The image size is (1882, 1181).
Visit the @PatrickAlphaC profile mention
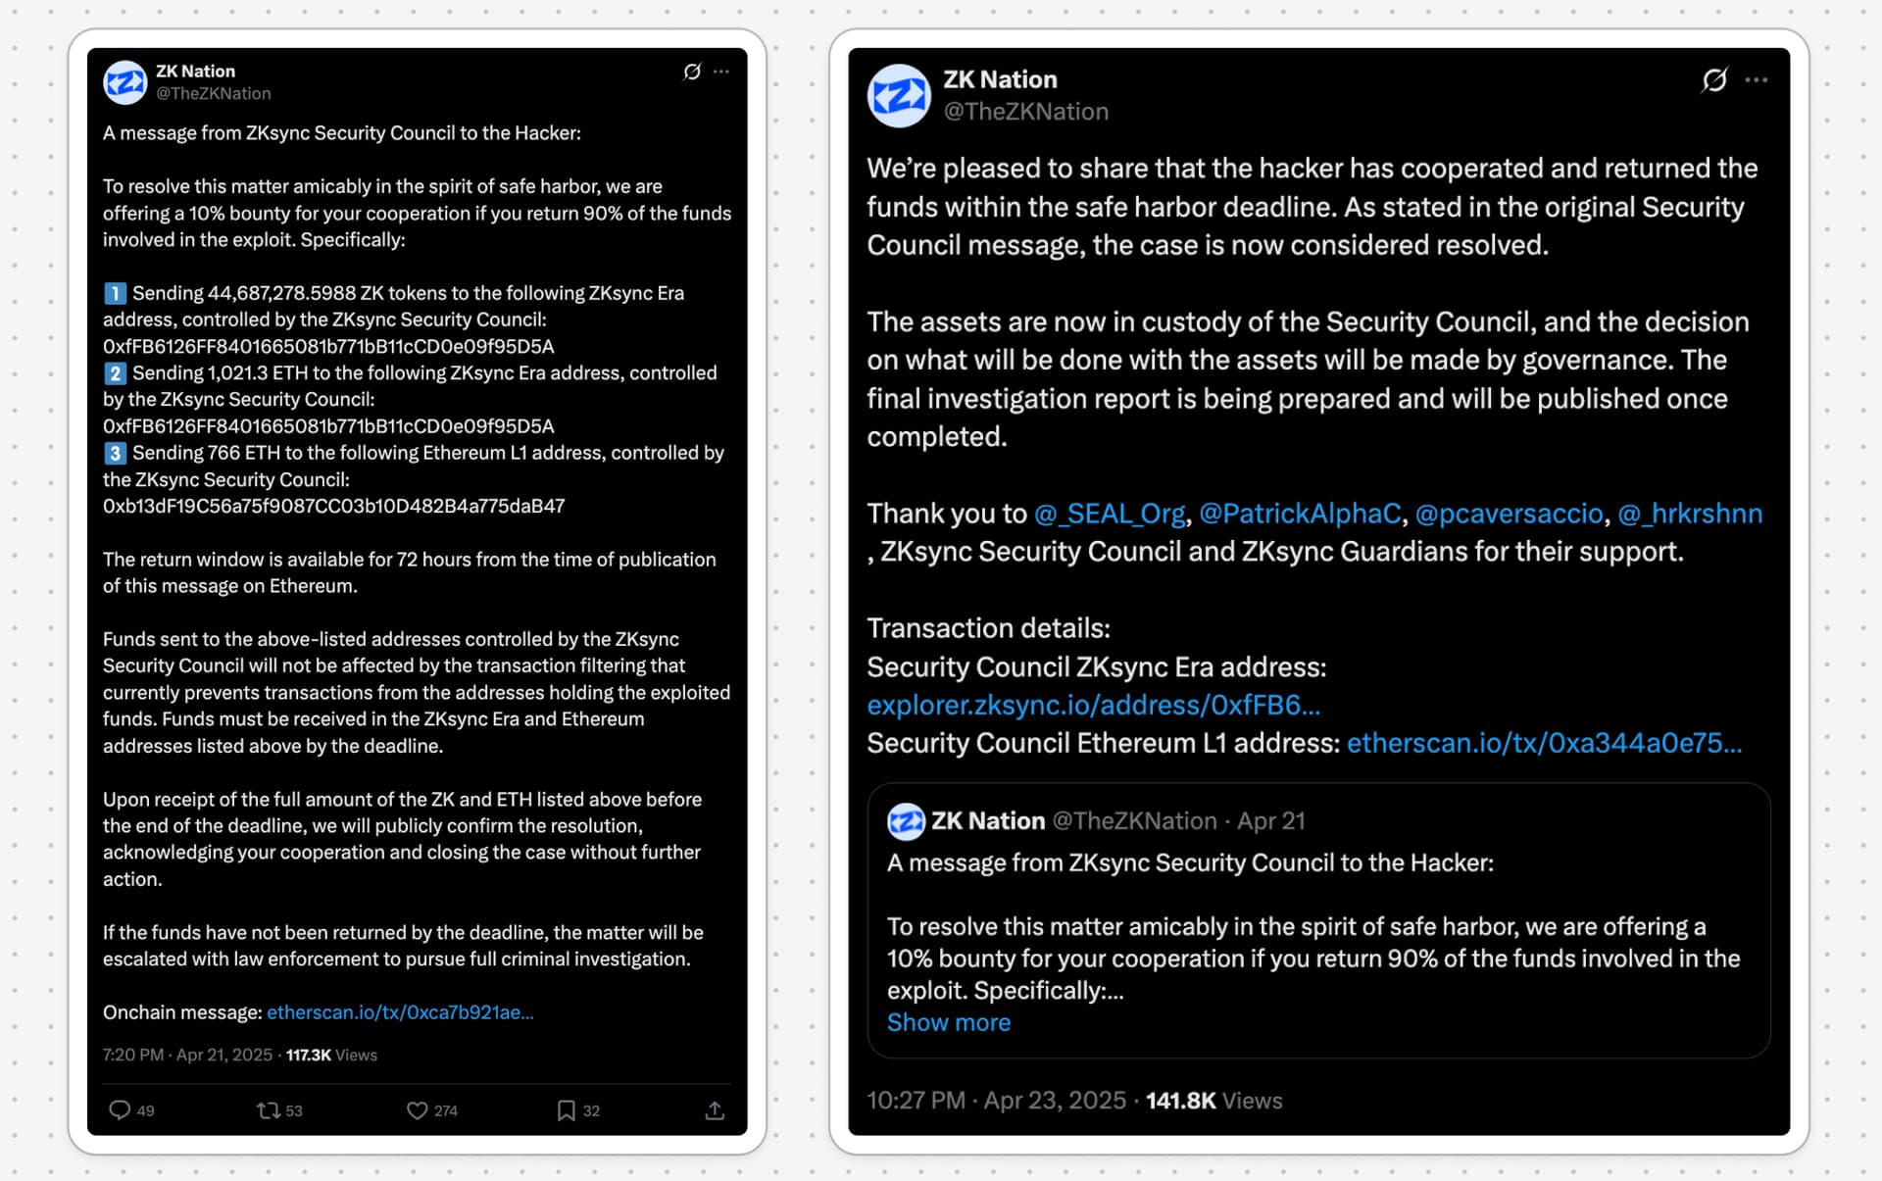(1300, 514)
